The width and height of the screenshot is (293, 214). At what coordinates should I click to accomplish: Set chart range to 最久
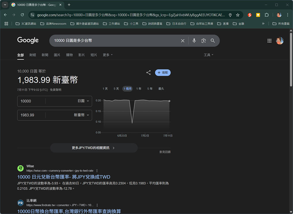161,89
